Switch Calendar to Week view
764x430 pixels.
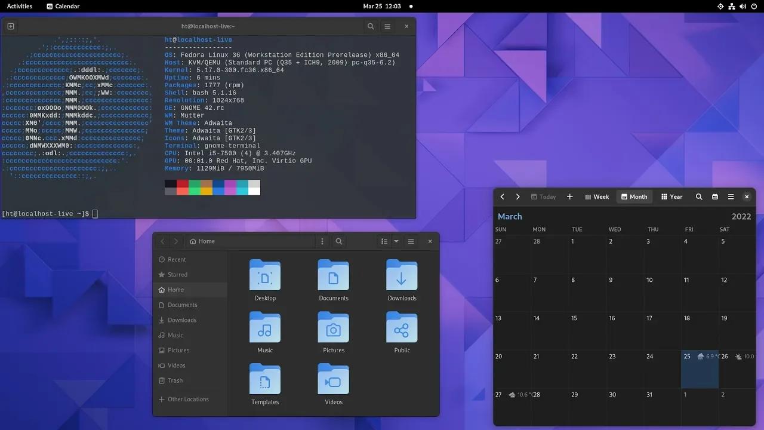[597, 196]
